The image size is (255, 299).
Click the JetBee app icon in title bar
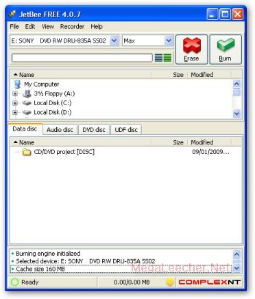13,14
